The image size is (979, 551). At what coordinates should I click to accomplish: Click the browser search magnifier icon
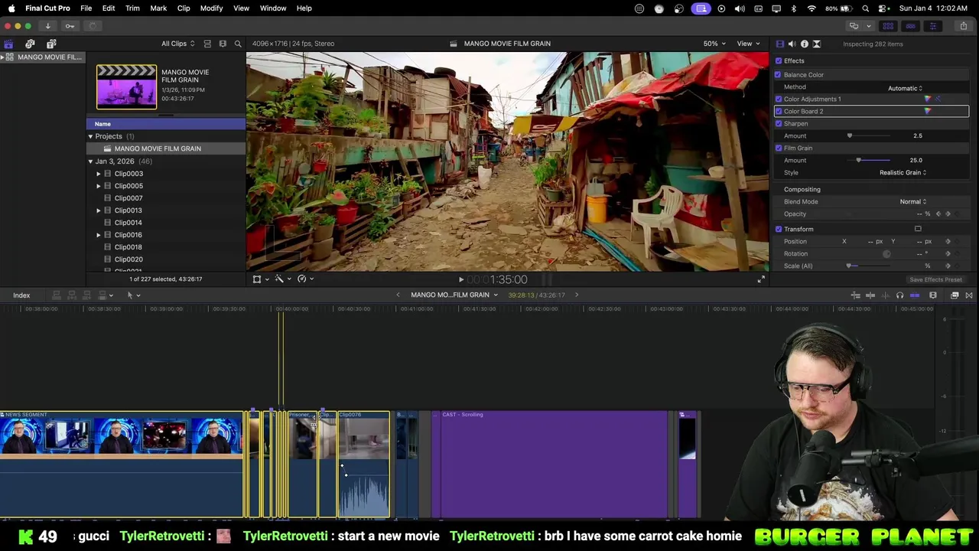[x=238, y=44]
